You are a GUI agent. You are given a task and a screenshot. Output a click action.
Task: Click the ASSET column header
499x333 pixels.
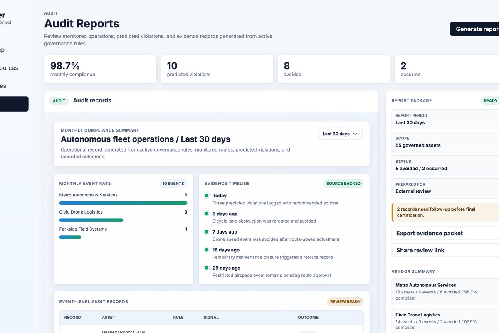point(109,318)
